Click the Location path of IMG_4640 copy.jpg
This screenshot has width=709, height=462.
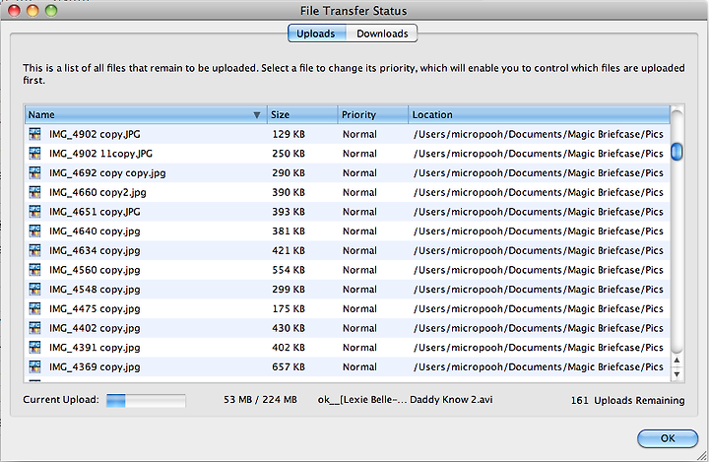click(x=538, y=231)
